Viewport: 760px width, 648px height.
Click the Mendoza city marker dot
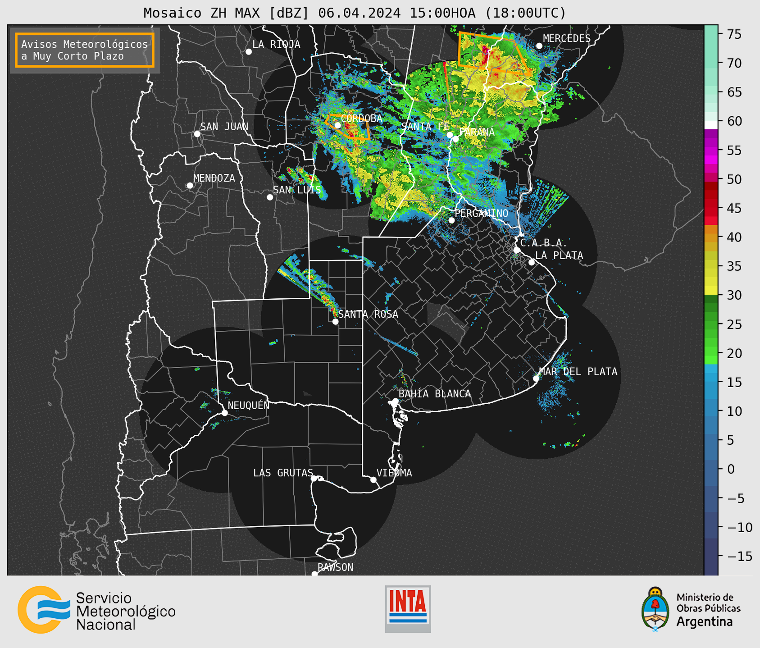[x=190, y=186]
